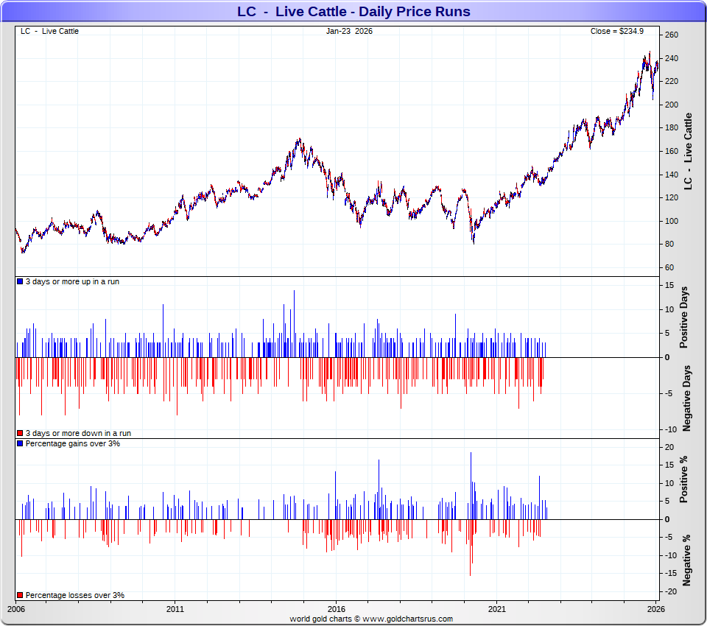The width and height of the screenshot is (707, 626).
Task: Click the red swatch beside '3 days or more down in a run'
Action: click(20, 433)
